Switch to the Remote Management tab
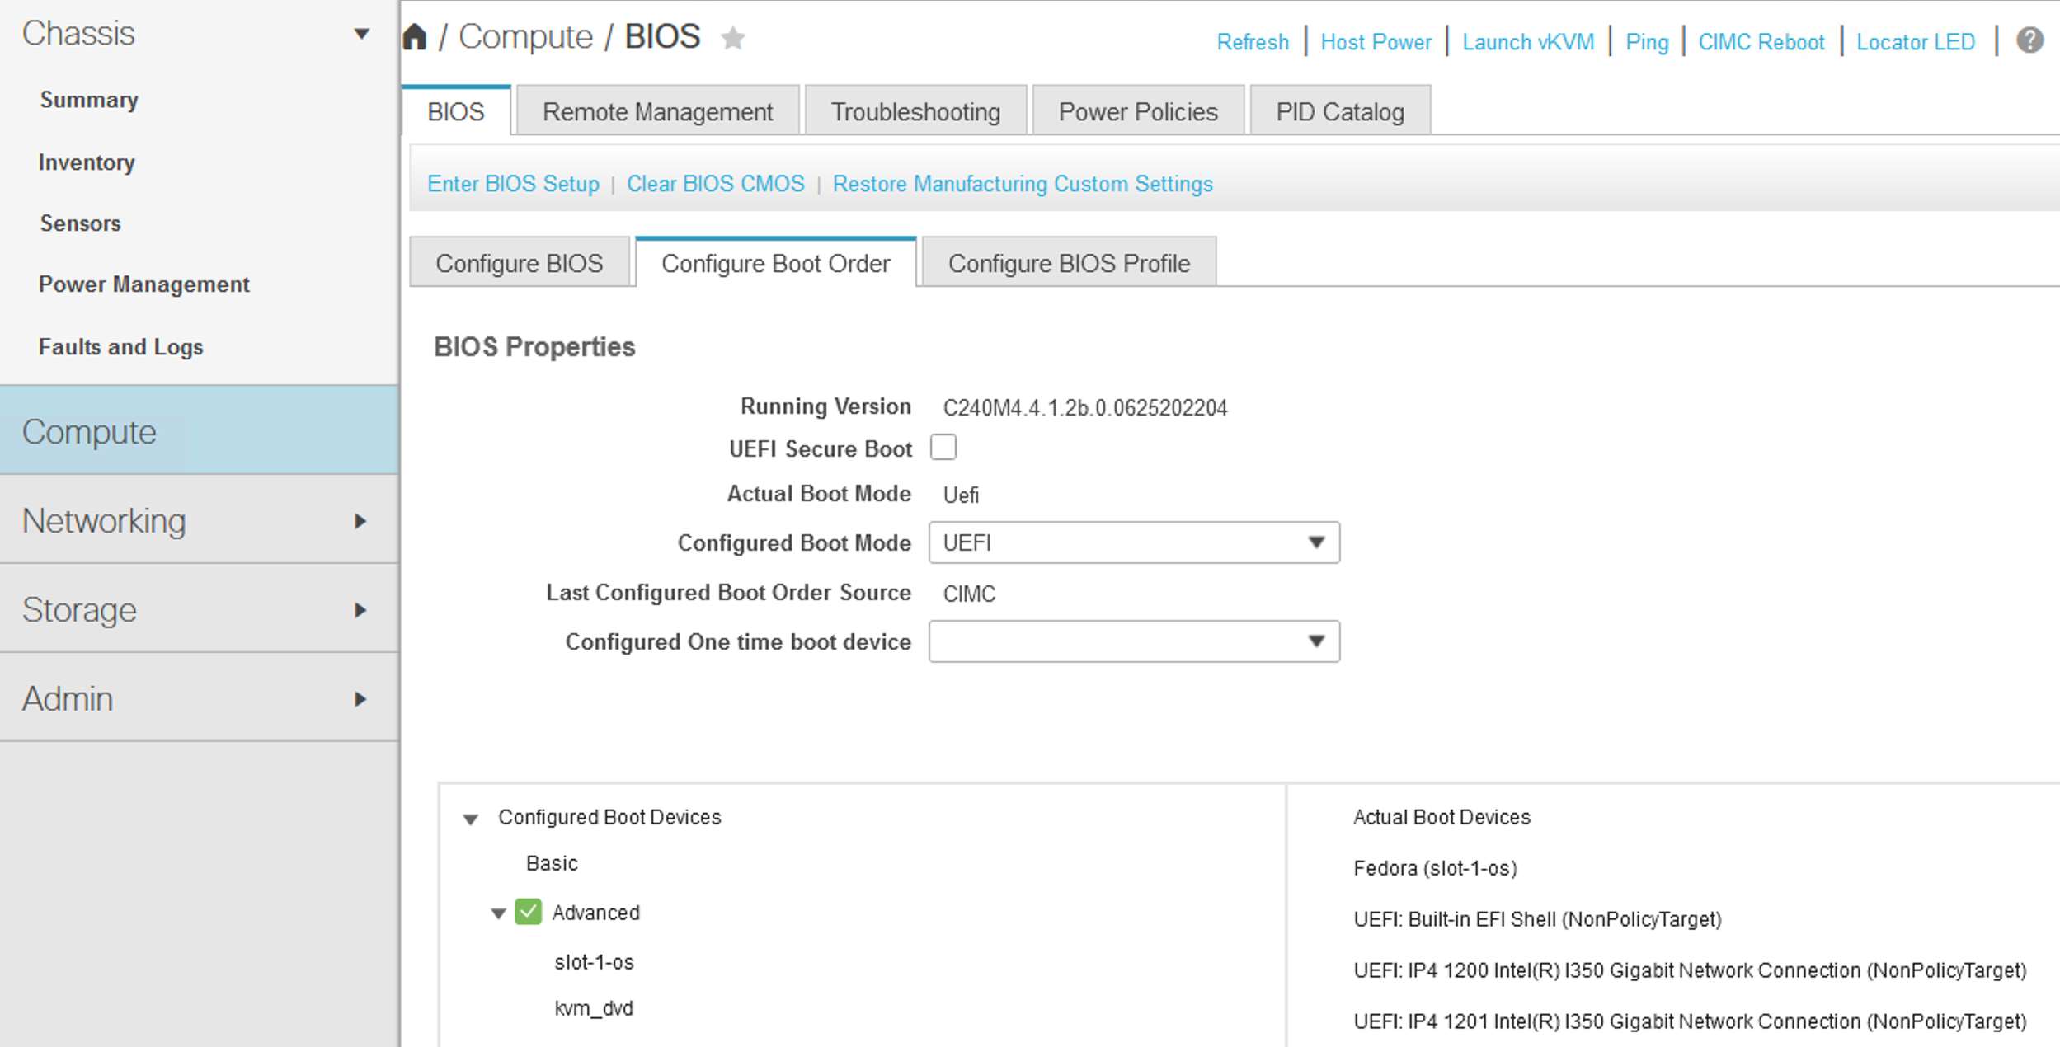The image size is (2060, 1047). [x=658, y=111]
